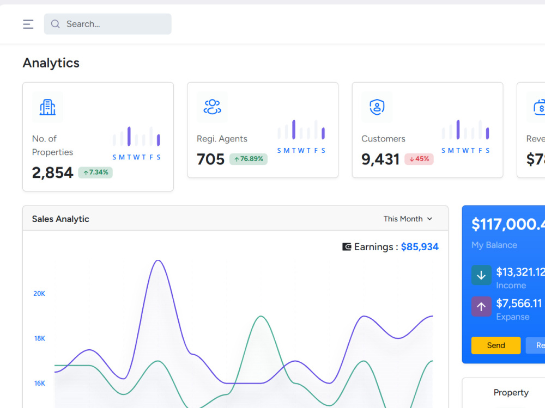Click the Expanse up-arrow icon
This screenshot has height=408, width=545.
coord(481,306)
